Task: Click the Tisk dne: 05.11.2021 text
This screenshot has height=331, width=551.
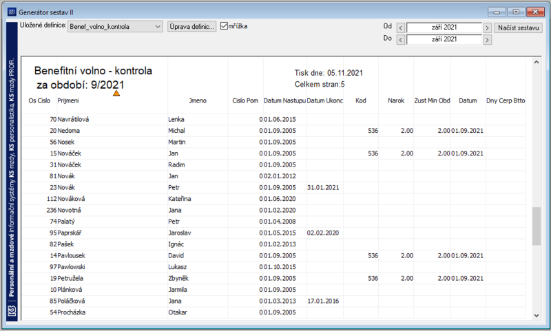Action: (329, 73)
